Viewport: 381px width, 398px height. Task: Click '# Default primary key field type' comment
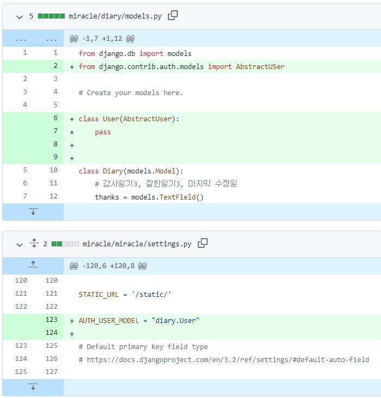[x=143, y=347]
